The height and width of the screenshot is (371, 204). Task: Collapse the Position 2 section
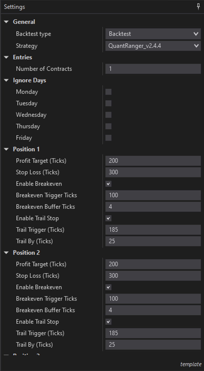(x=6, y=253)
